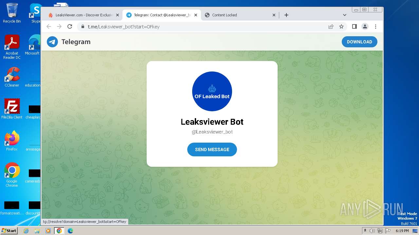Click the Telegram DOWNLOAD button
The width and height of the screenshot is (419, 235).
359,42
